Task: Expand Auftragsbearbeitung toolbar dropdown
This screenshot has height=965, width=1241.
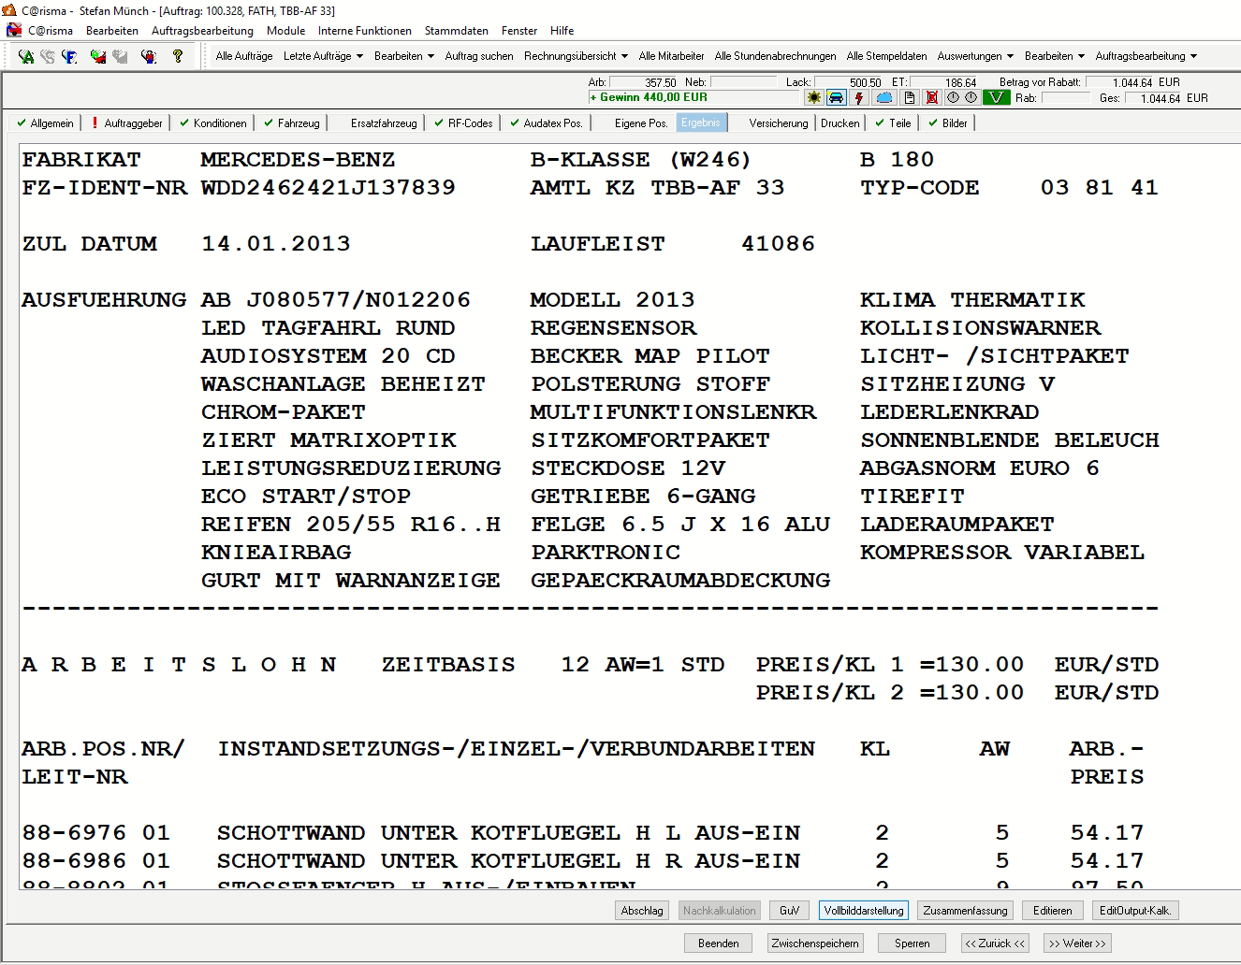Action: (1146, 56)
